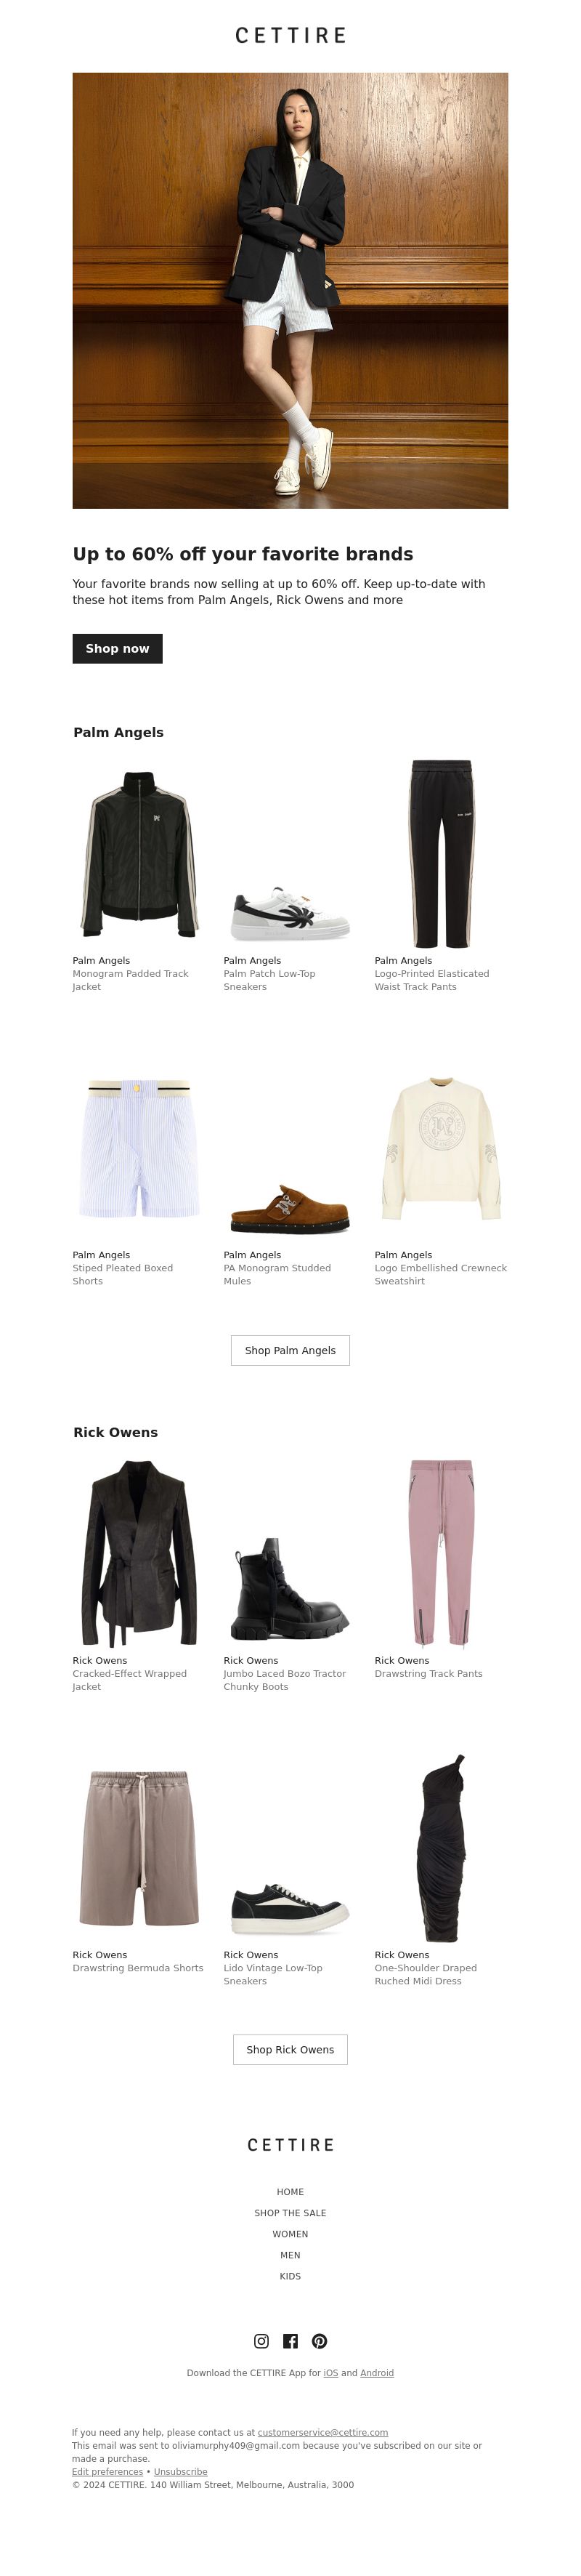
Task: Open the HOME footer menu link
Action: [x=290, y=2191]
